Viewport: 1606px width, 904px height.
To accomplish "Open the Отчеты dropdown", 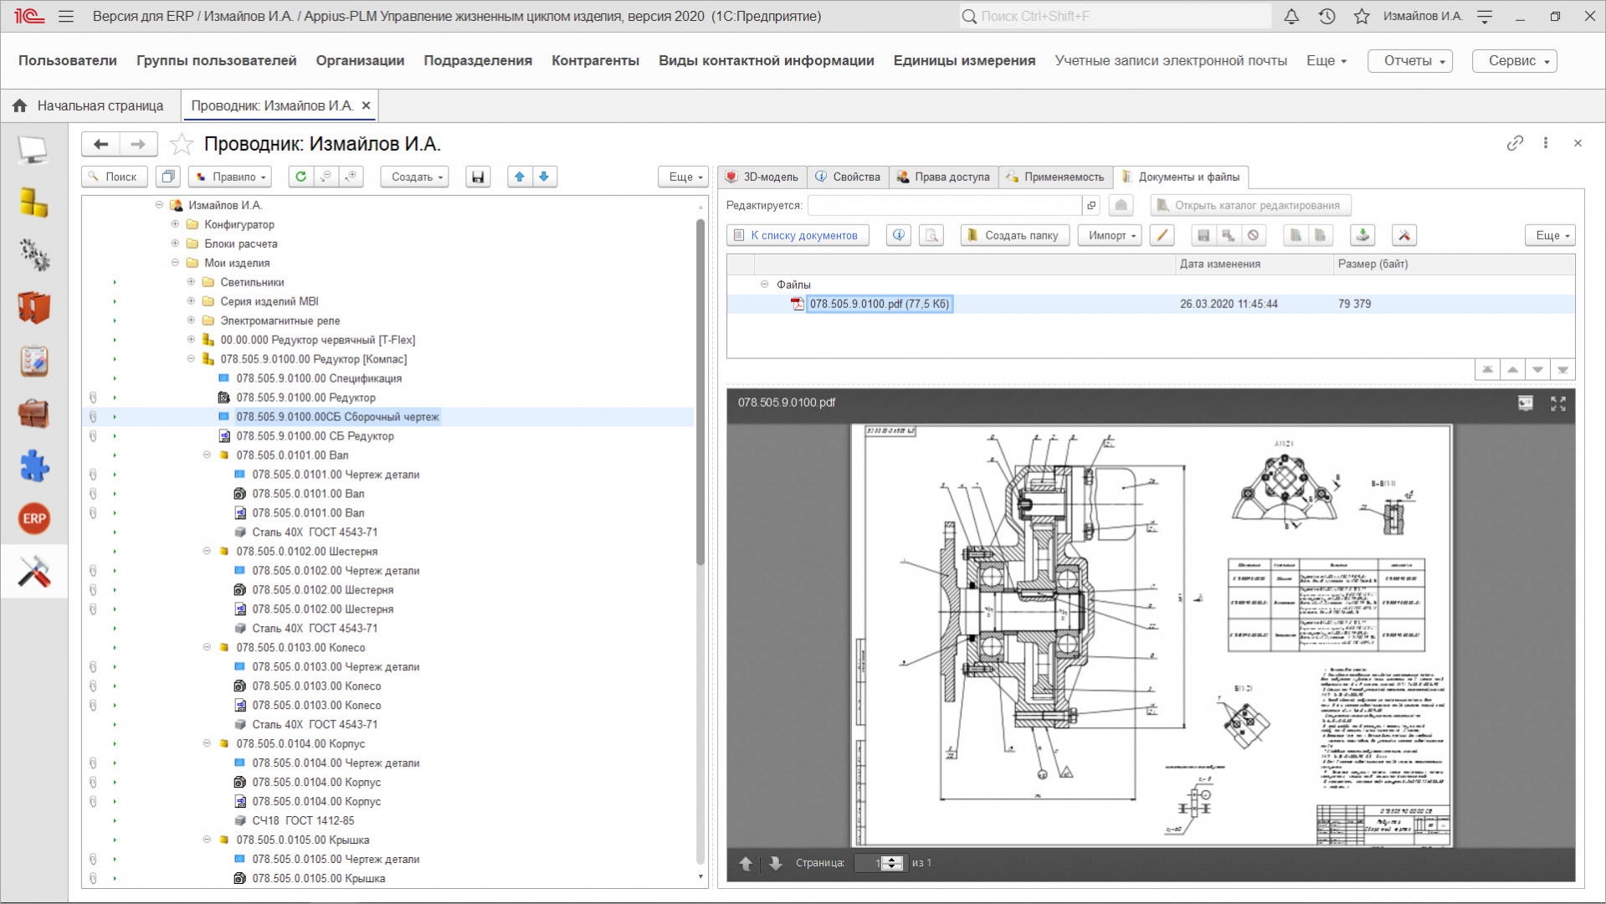I will [x=1409, y=60].
